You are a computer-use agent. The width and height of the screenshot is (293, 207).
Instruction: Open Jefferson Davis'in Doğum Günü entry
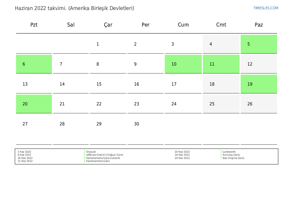(x=105, y=155)
